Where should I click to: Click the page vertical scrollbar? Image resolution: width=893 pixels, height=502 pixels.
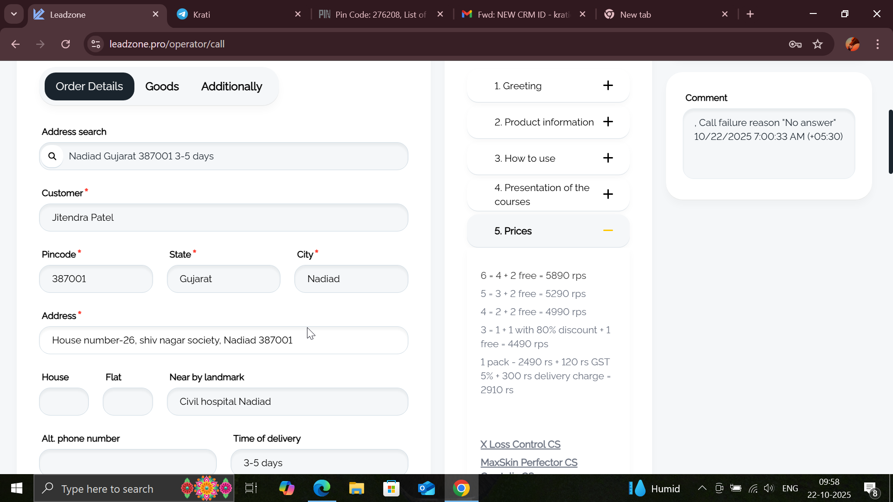(x=890, y=142)
